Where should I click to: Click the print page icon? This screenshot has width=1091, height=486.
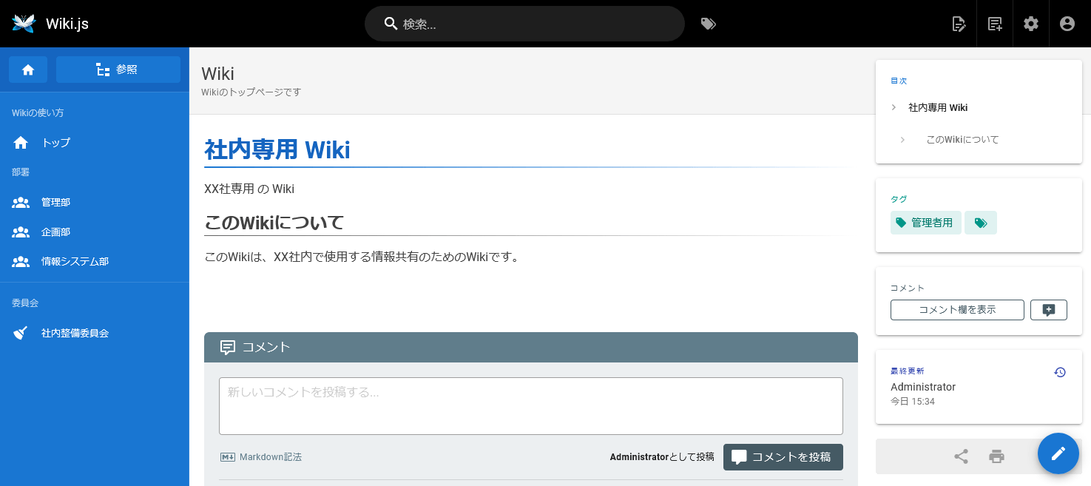point(996,456)
